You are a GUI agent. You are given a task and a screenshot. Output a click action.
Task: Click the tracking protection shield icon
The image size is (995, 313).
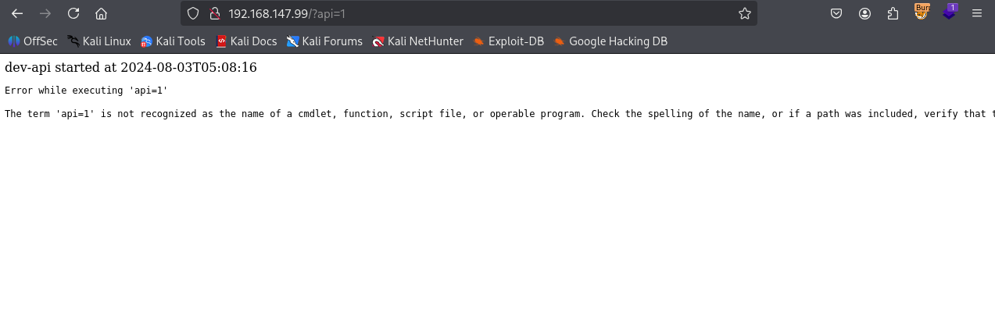point(193,13)
